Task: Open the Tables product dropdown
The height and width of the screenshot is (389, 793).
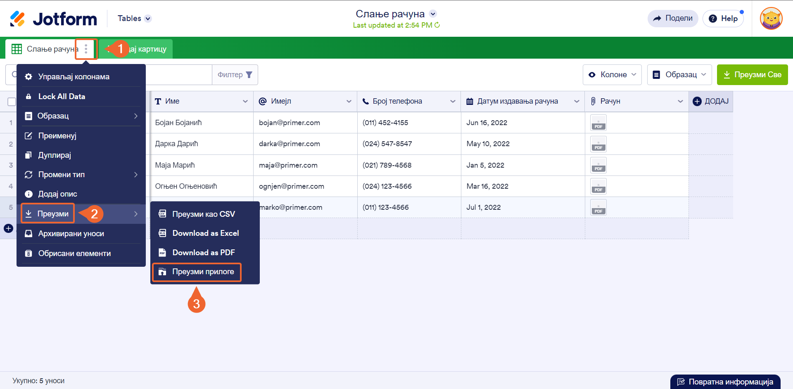Action: tap(135, 19)
